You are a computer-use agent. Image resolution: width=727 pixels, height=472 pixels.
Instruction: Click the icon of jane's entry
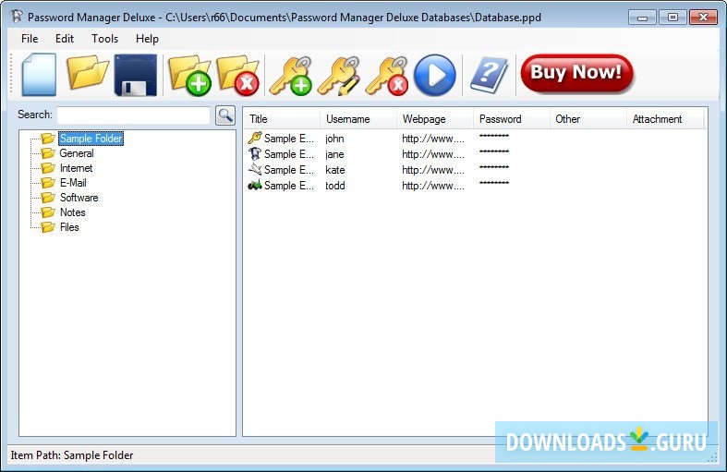[255, 153]
